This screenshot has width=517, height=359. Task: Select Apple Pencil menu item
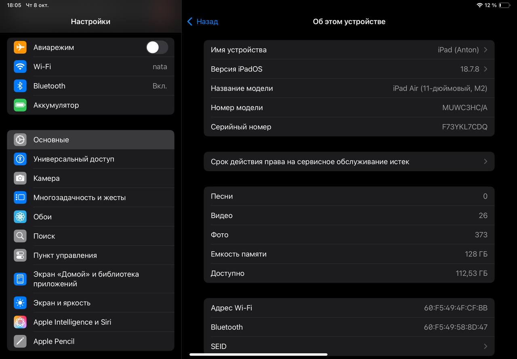[x=91, y=341]
